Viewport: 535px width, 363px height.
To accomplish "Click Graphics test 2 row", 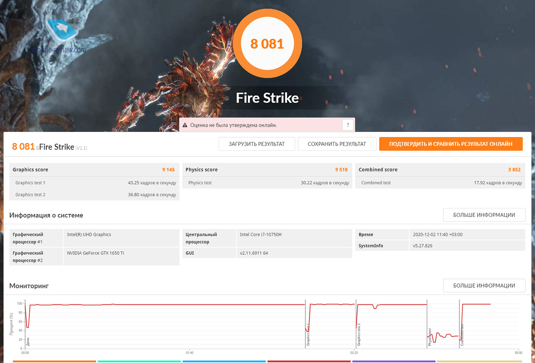I will click(x=94, y=195).
